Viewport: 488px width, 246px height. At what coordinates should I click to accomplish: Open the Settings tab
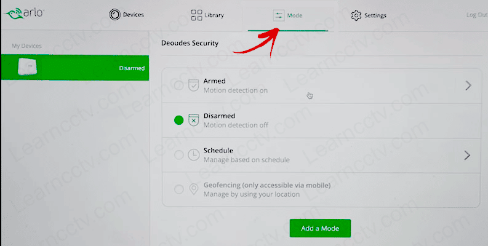pos(369,15)
